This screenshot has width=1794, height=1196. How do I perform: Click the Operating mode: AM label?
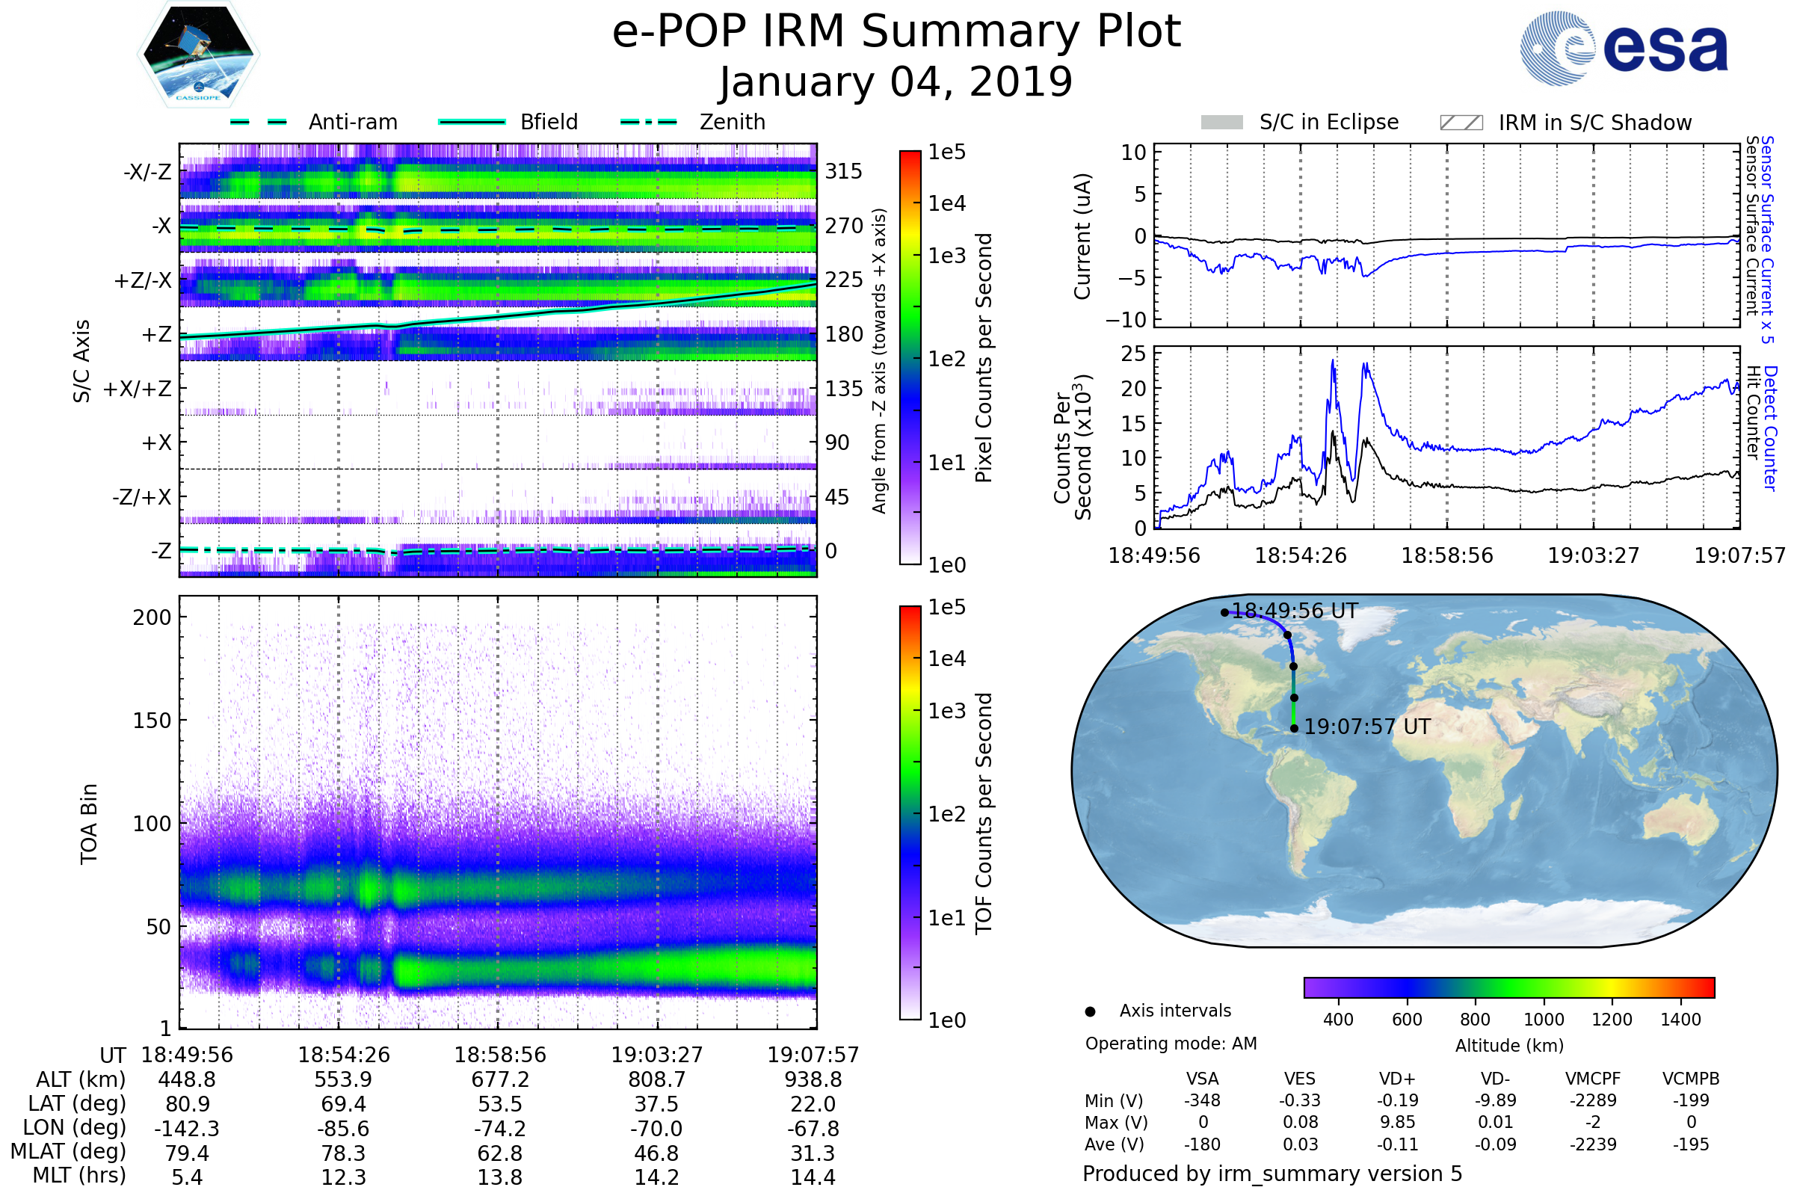(1171, 1044)
